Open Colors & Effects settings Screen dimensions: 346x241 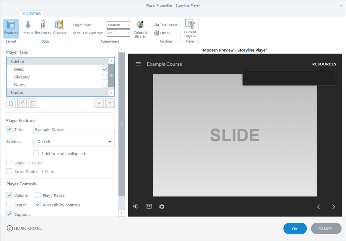pyautogui.click(x=140, y=29)
